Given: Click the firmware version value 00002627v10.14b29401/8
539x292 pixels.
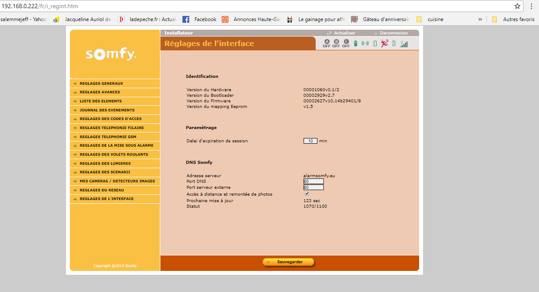Looking at the screenshot, I should (332, 101).
